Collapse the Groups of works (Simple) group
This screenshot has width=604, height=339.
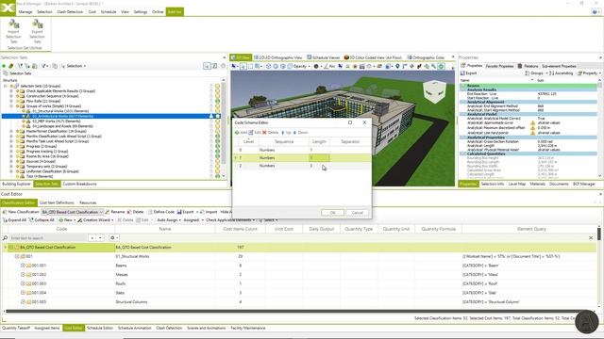(x=11, y=106)
